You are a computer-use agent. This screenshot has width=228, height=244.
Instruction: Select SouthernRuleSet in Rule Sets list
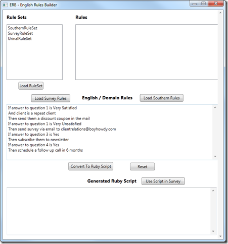23,28
